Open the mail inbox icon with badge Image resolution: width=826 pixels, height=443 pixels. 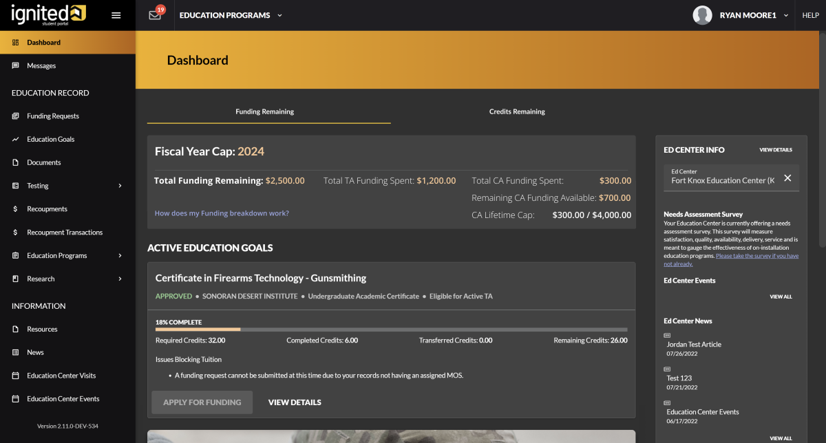point(155,15)
